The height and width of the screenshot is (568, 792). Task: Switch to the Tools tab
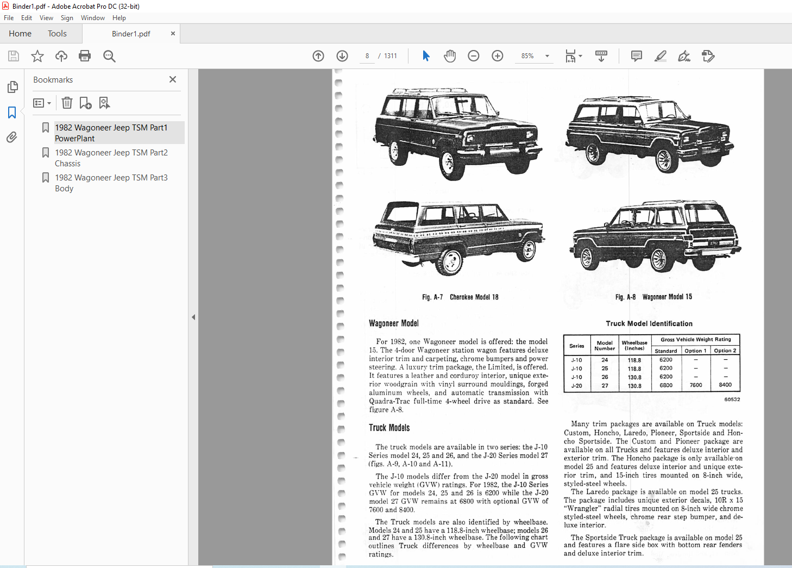click(x=57, y=34)
